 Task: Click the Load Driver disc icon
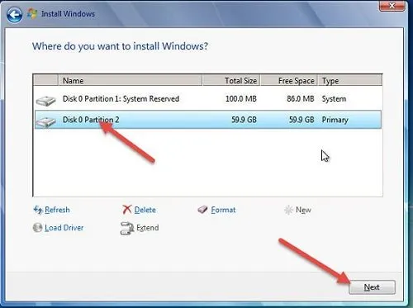tap(37, 228)
